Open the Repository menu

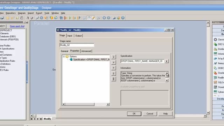point(11,13)
